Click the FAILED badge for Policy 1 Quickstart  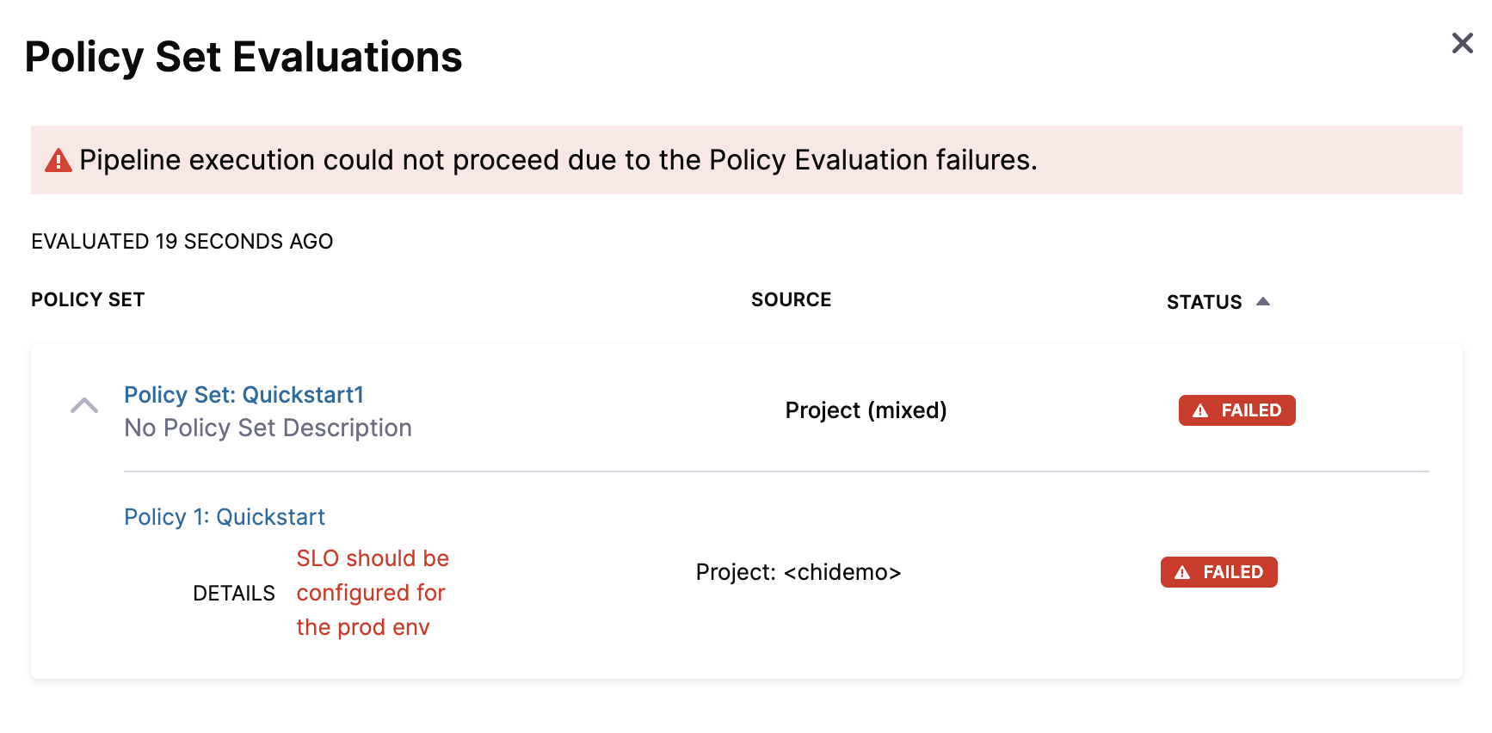pyautogui.click(x=1218, y=572)
